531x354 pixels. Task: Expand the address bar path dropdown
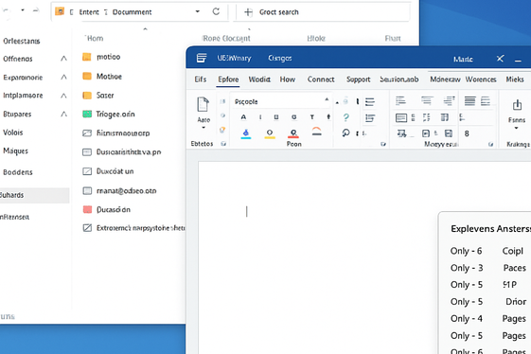coord(198,11)
